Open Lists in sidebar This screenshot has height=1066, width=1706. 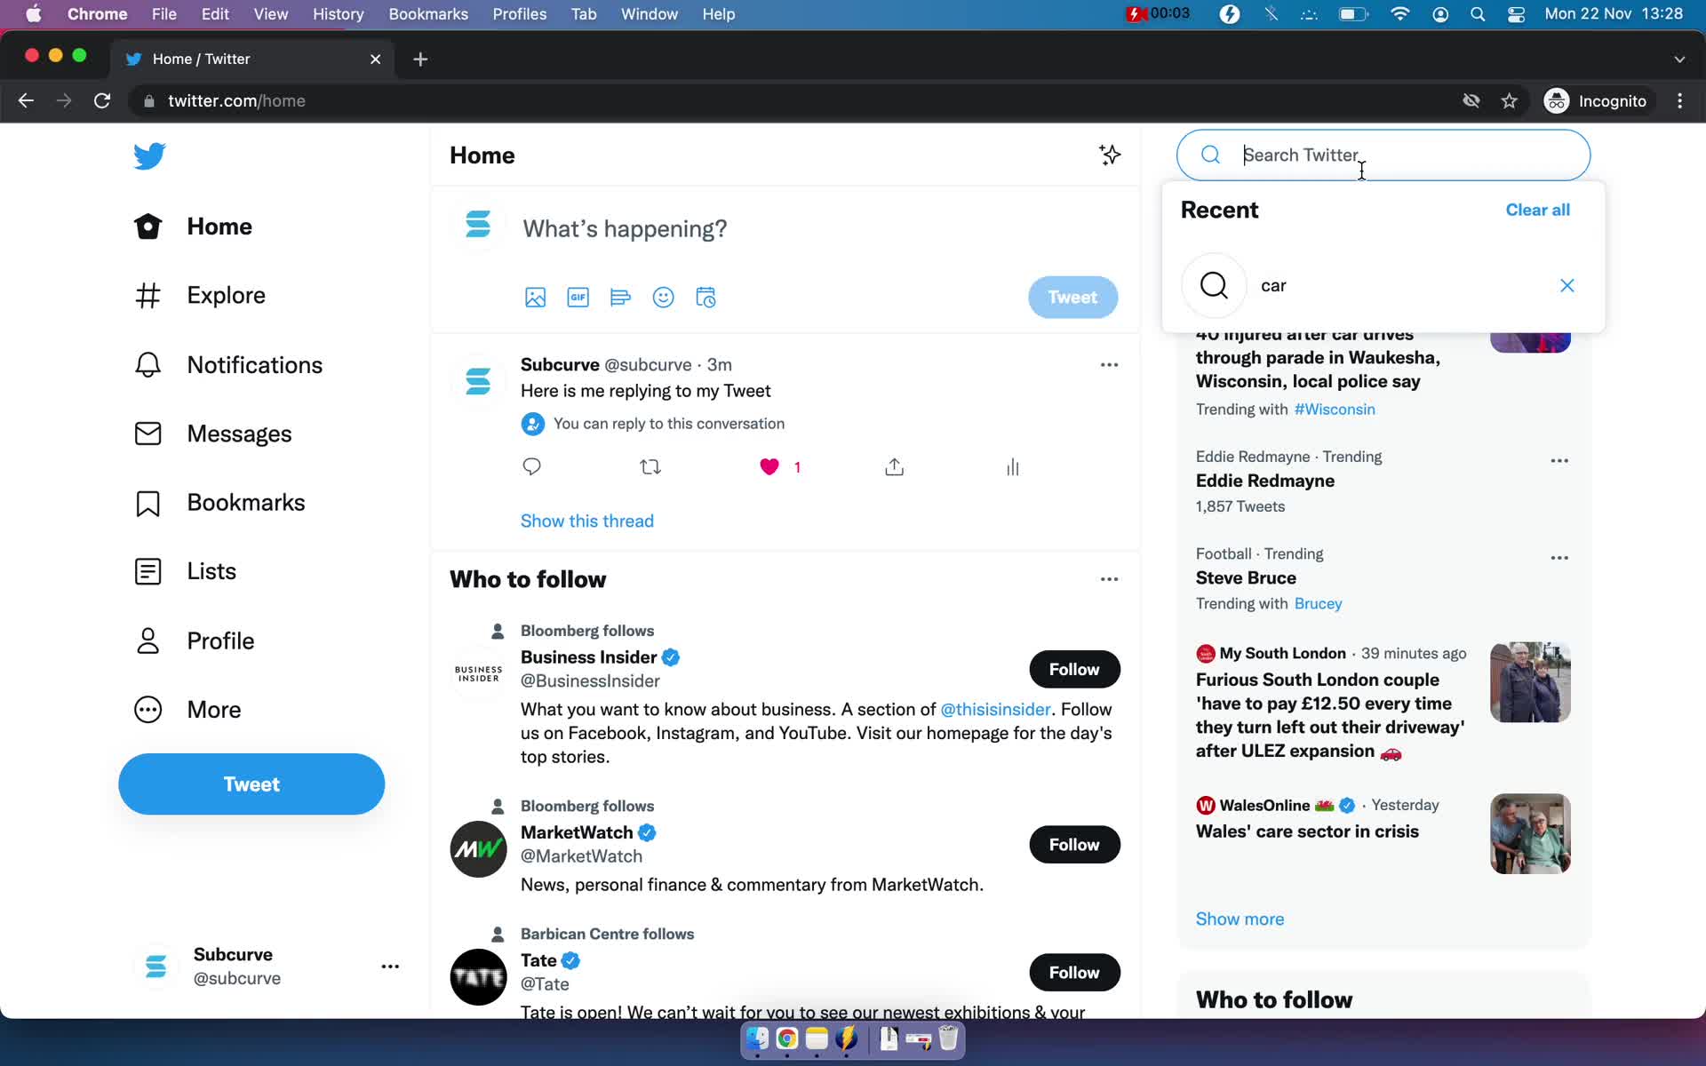point(185,571)
